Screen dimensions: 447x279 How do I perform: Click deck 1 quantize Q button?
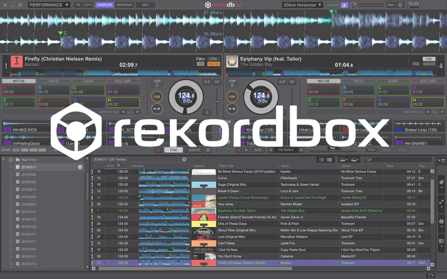click(x=207, y=112)
